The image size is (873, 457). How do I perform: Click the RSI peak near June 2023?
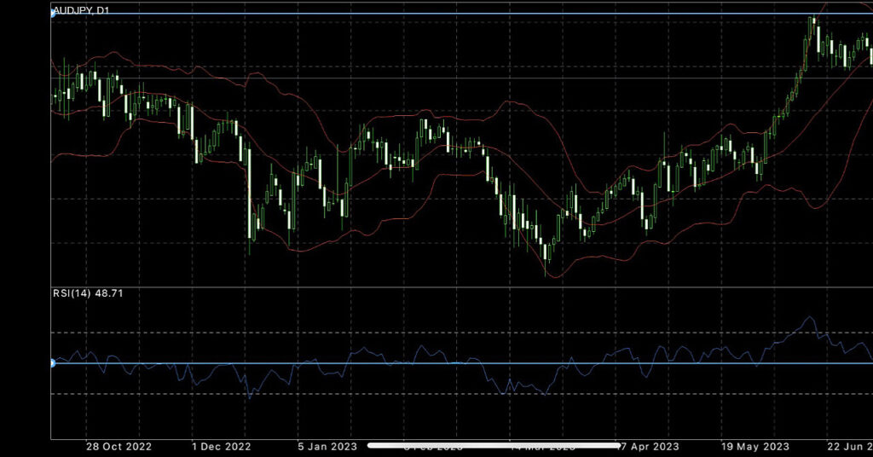pos(809,318)
